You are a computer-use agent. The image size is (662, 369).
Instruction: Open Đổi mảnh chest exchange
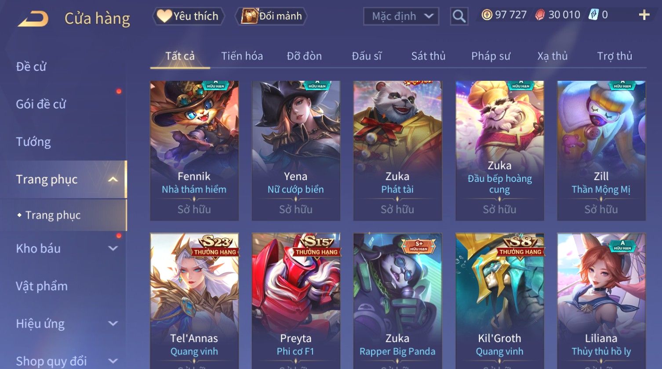pos(271,16)
